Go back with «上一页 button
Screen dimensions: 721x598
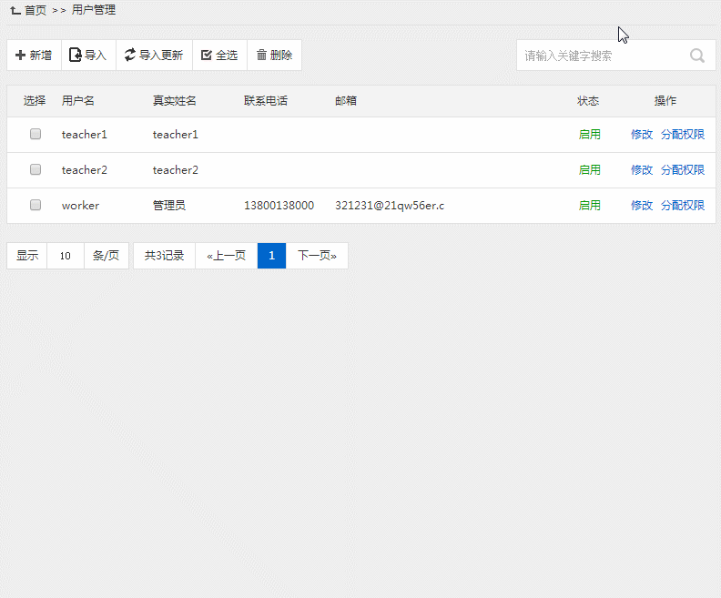[226, 256]
